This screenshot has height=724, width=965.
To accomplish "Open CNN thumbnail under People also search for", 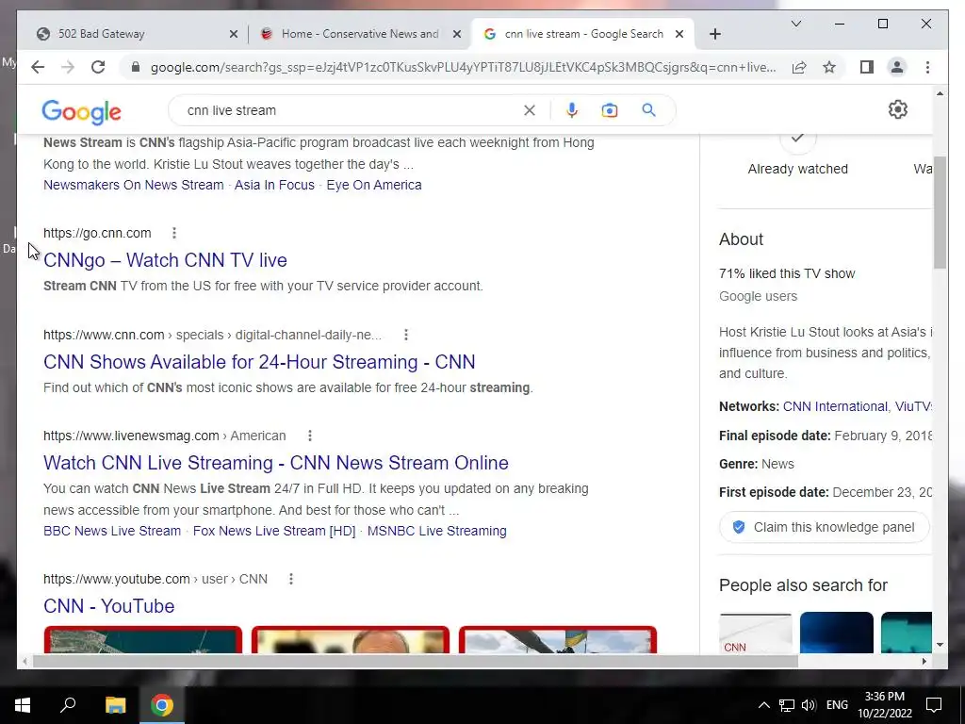I will 755,633.
